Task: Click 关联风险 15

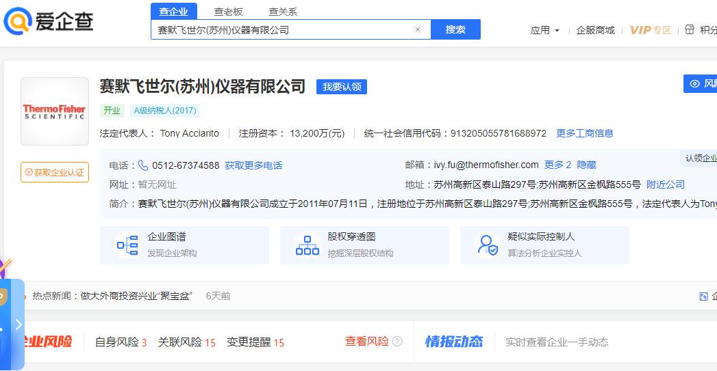Action: pyautogui.click(x=186, y=342)
